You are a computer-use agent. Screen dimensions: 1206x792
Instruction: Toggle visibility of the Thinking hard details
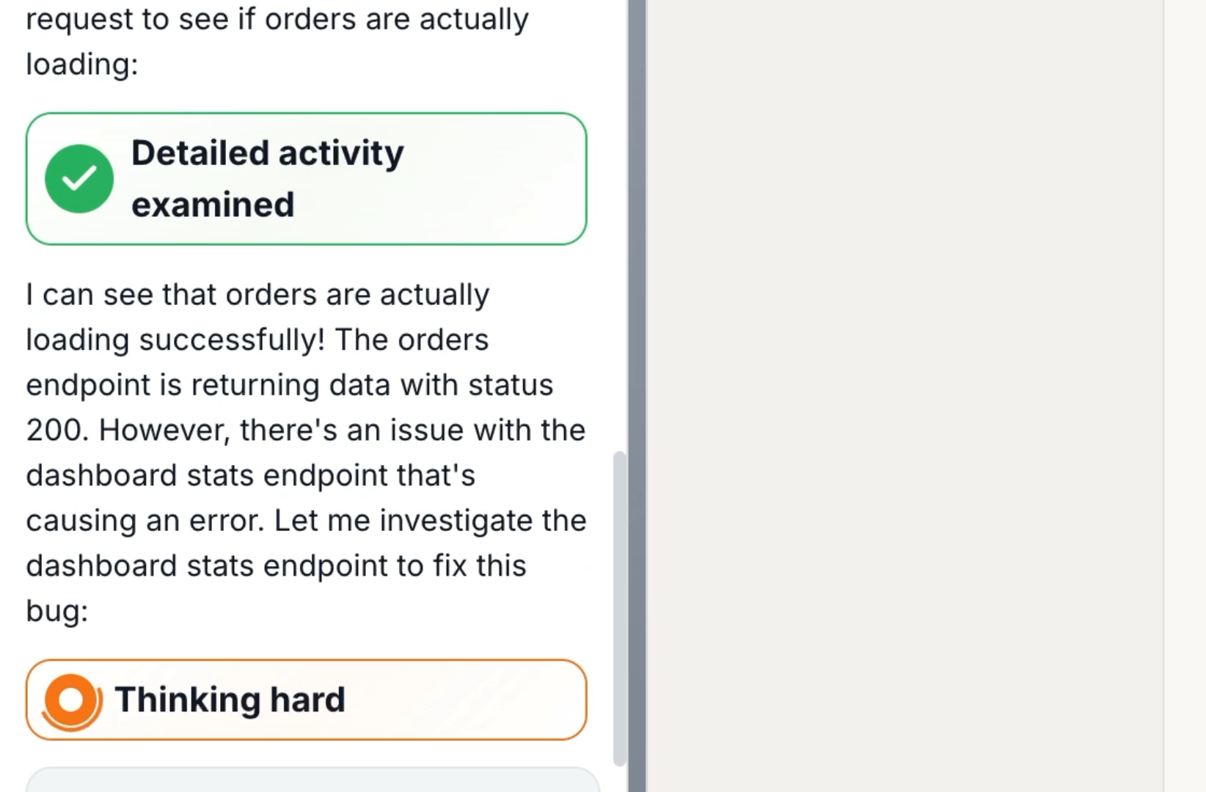click(306, 700)
